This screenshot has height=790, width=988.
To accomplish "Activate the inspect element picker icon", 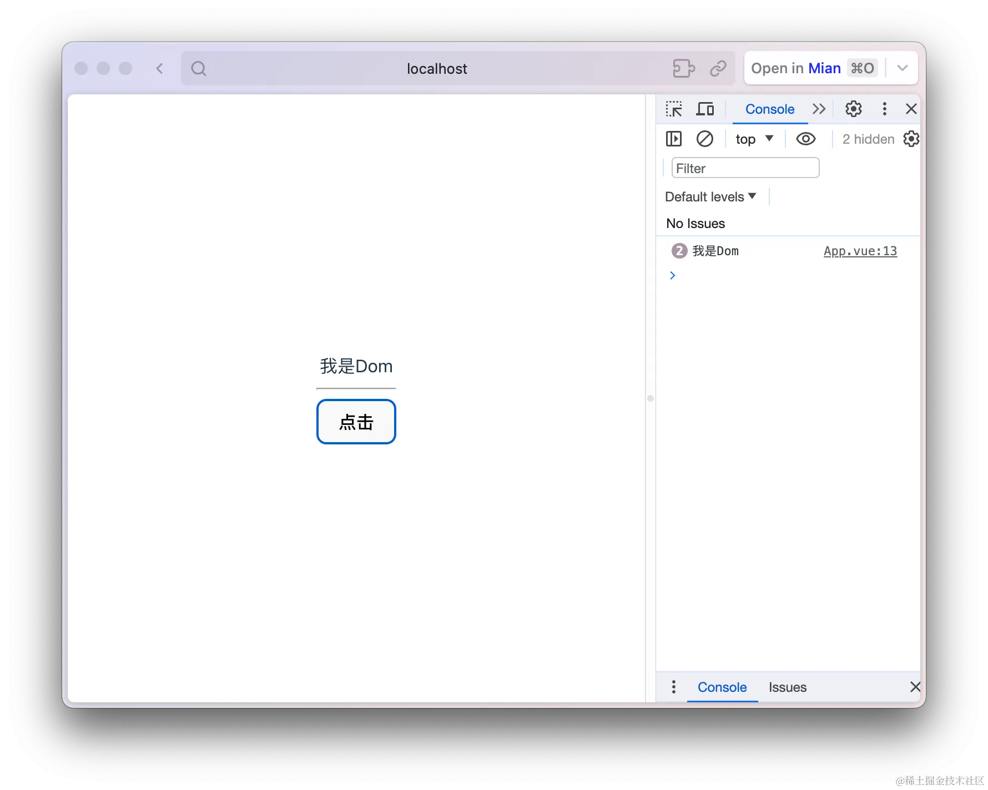I will 674,109.
